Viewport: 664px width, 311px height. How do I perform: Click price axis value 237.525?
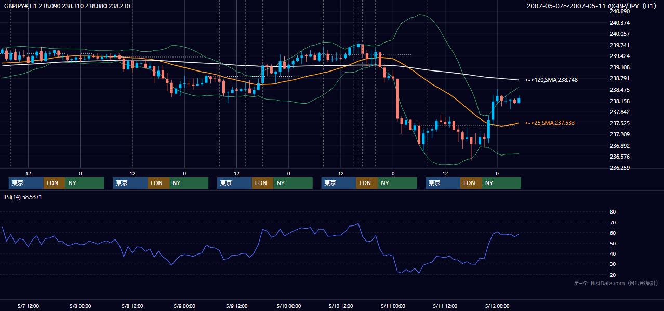tap(620, 123)
